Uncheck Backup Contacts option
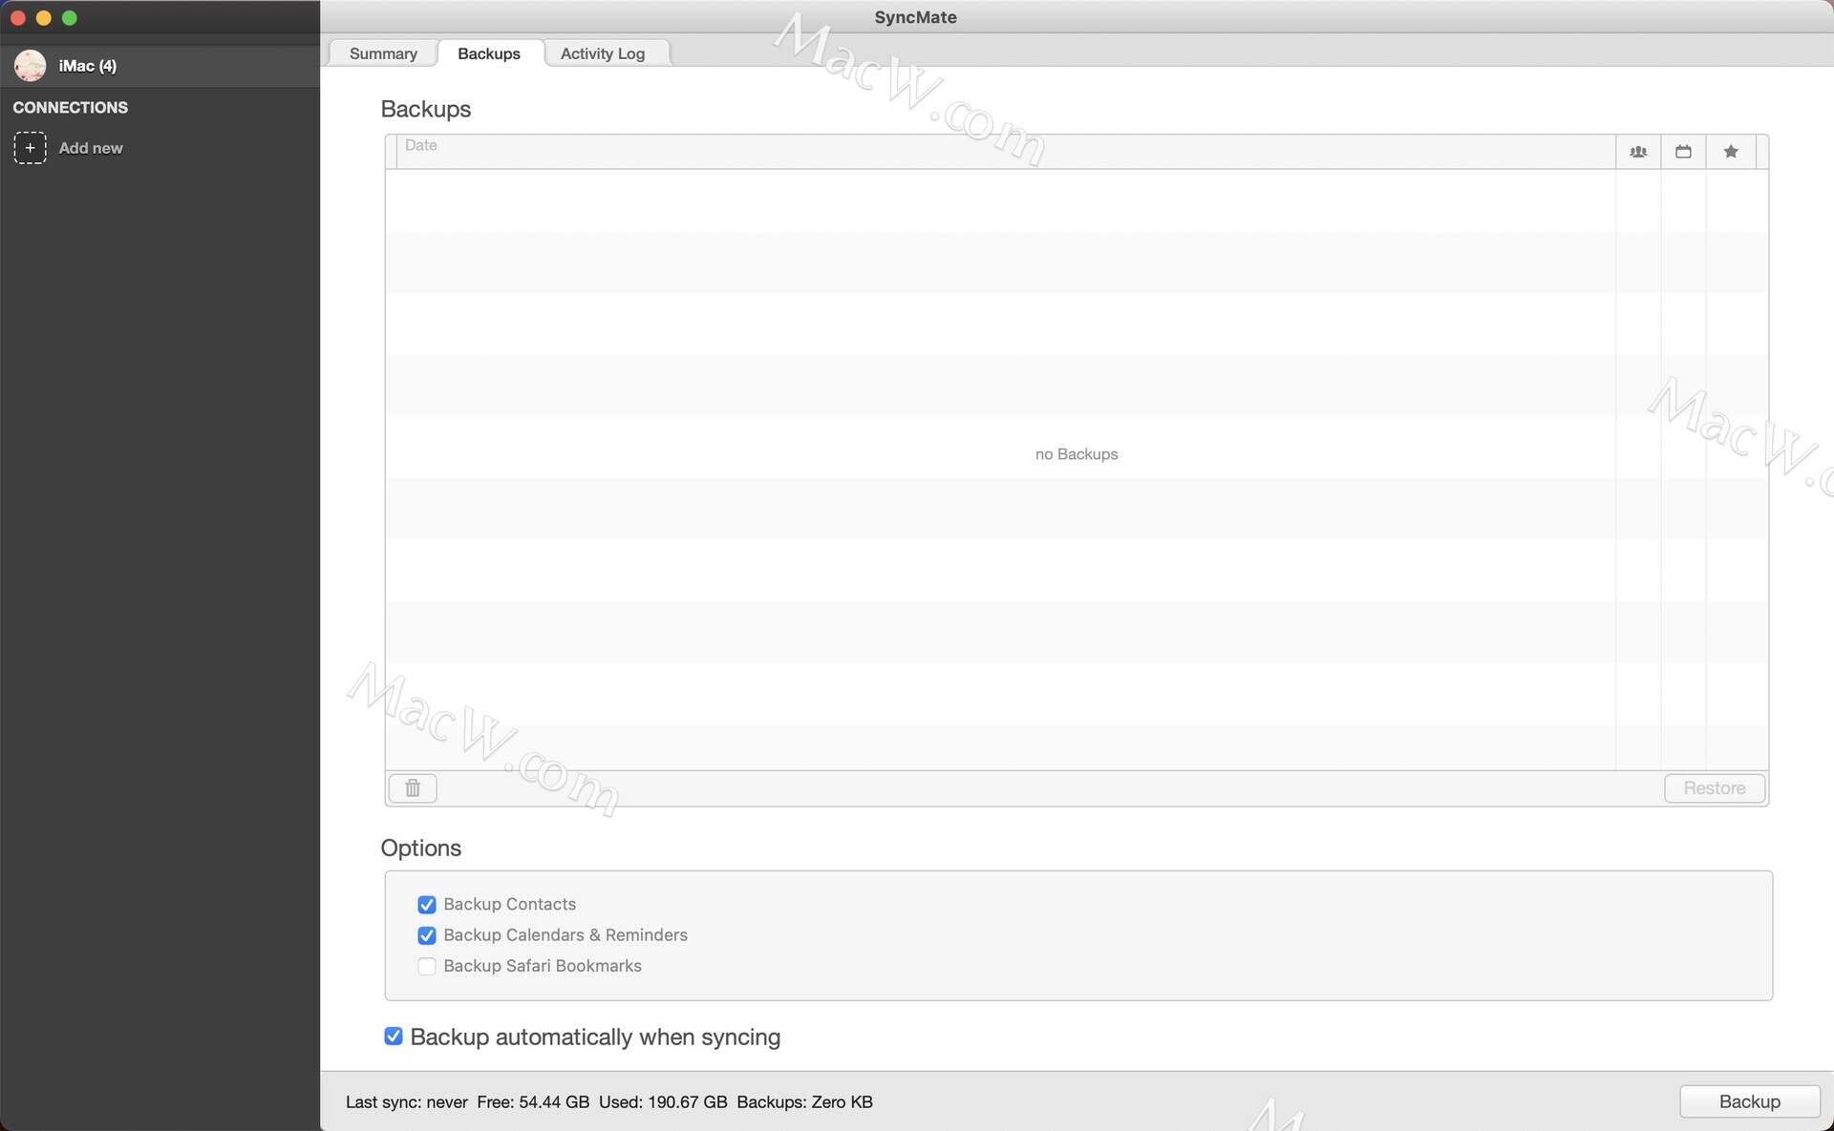Viewport: 1834px width, 1131px height. 427,905
